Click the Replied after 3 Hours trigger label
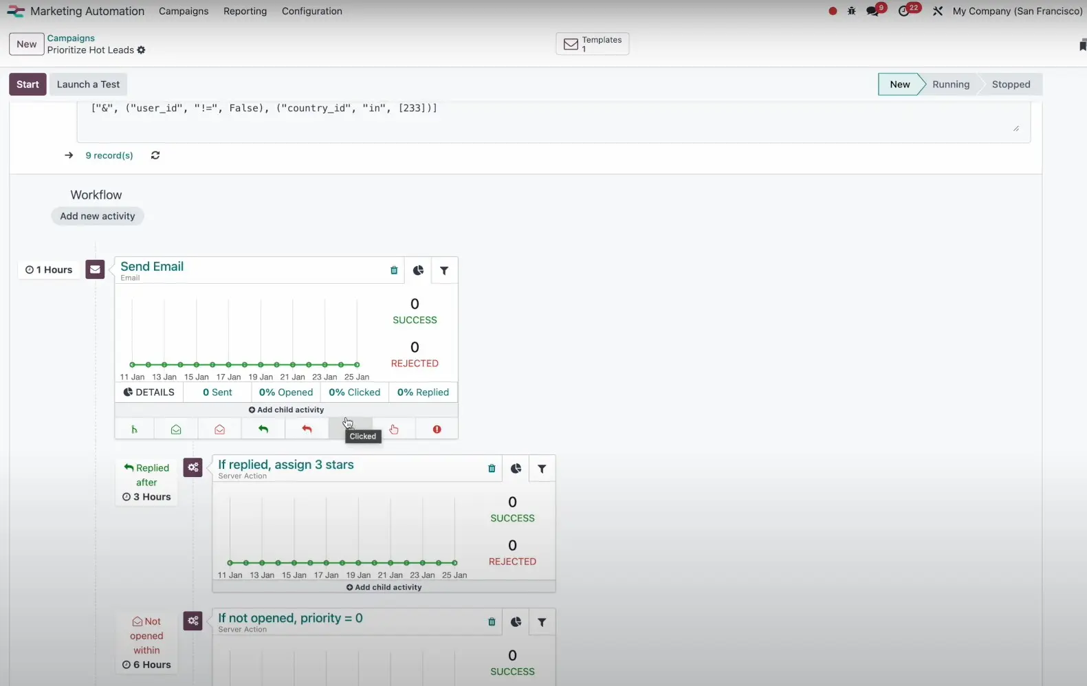Screen dimensions: 1087x686 click(x=146, y=482)
